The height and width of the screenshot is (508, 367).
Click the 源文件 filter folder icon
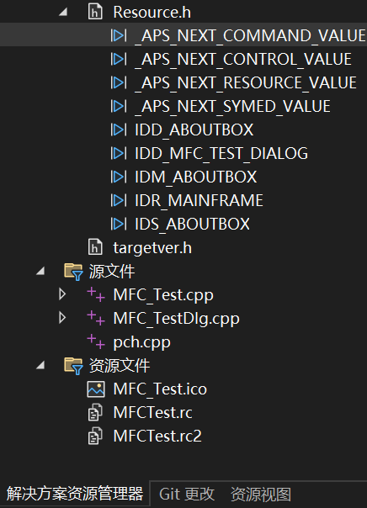[x=73, y=272]
